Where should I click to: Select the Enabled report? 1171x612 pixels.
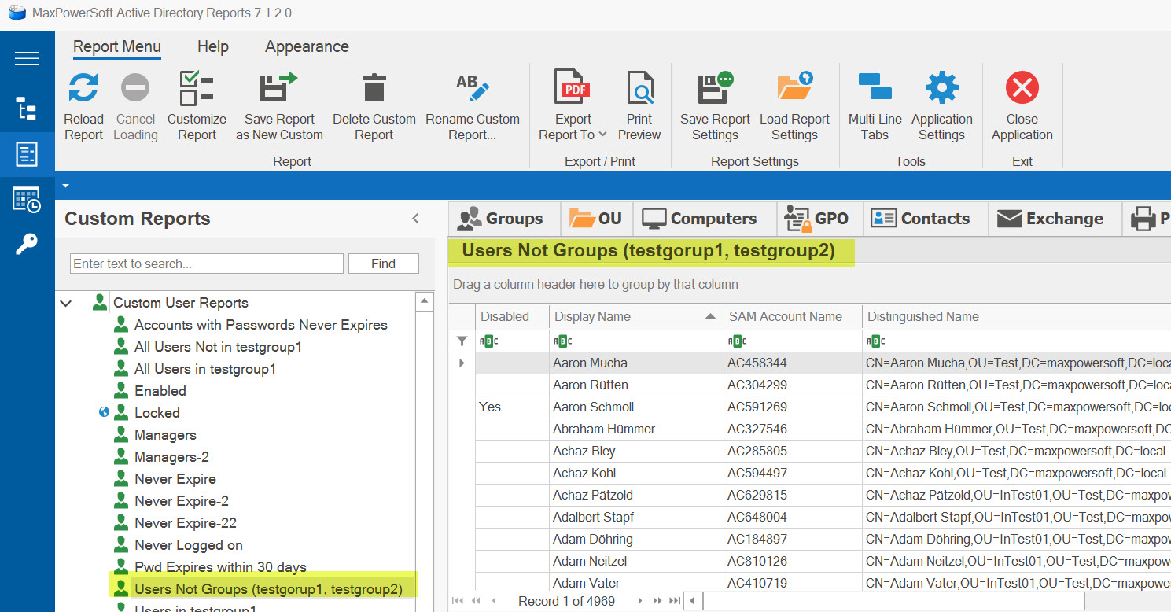click(x=160, y=391)
